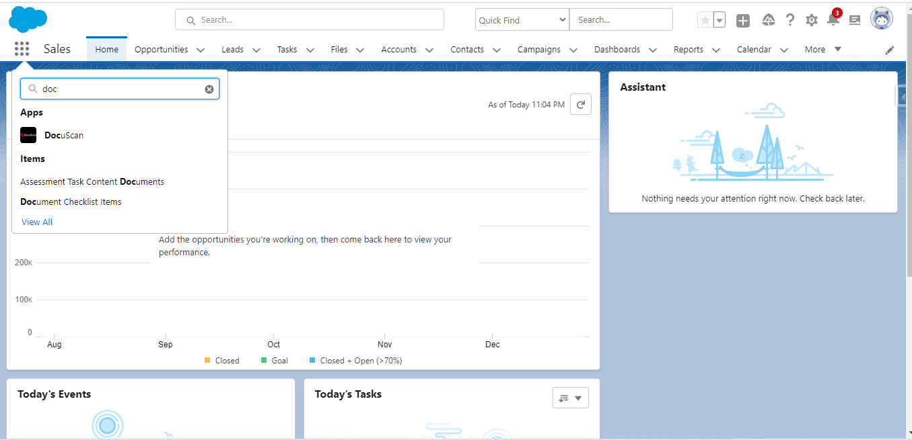Open the Salesforce messaging icon
912x440 pixels.
[854, 19]
